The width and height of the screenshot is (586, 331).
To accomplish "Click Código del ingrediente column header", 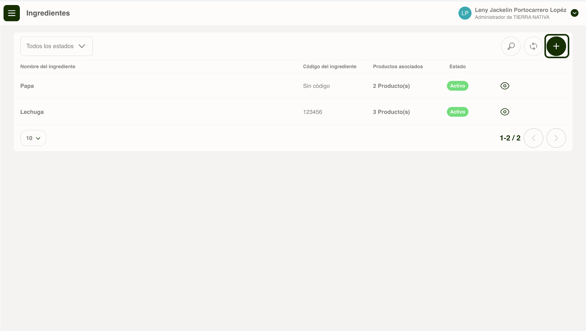I will coord(330,67).
